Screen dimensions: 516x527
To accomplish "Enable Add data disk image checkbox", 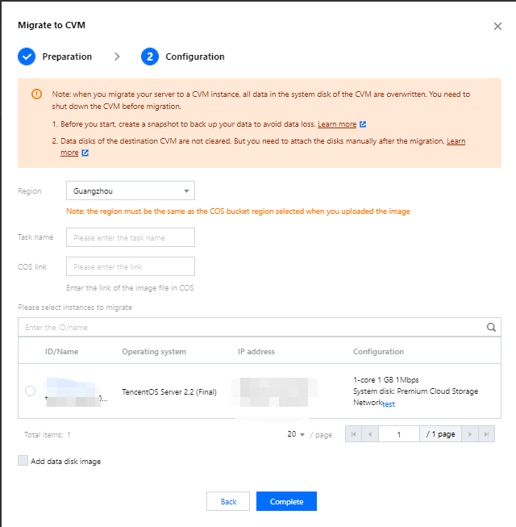I will (x=23, y=461).
